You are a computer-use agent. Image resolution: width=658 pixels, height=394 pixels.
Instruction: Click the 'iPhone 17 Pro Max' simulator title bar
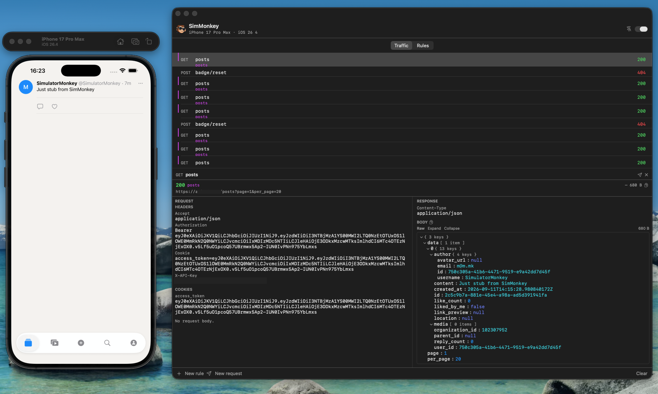tap(63, 39)
